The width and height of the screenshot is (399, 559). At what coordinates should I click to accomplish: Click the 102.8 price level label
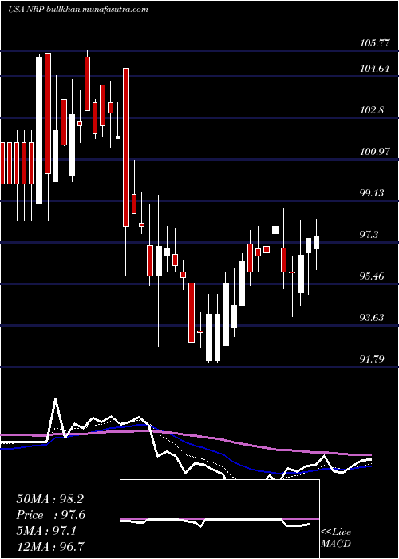pos(372,110)
